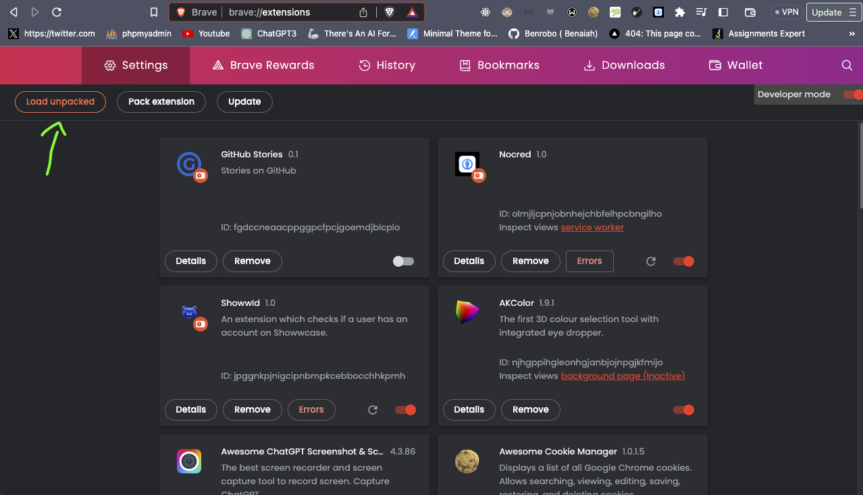Viewport: 863px width, 495px height.
Task: Switch to Brave Rewards tab
Action: click(x=263, y=65)
